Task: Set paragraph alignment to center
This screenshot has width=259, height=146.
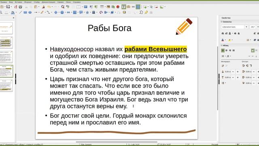Action: click(x=227, y=50)
